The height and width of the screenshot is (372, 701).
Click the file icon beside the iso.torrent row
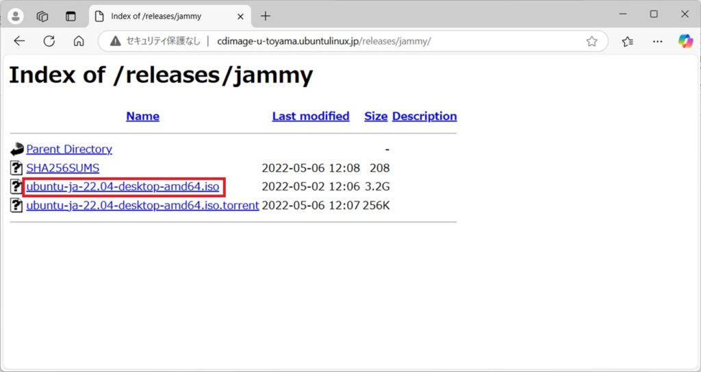pyautogui.click(x=16, y=206)
